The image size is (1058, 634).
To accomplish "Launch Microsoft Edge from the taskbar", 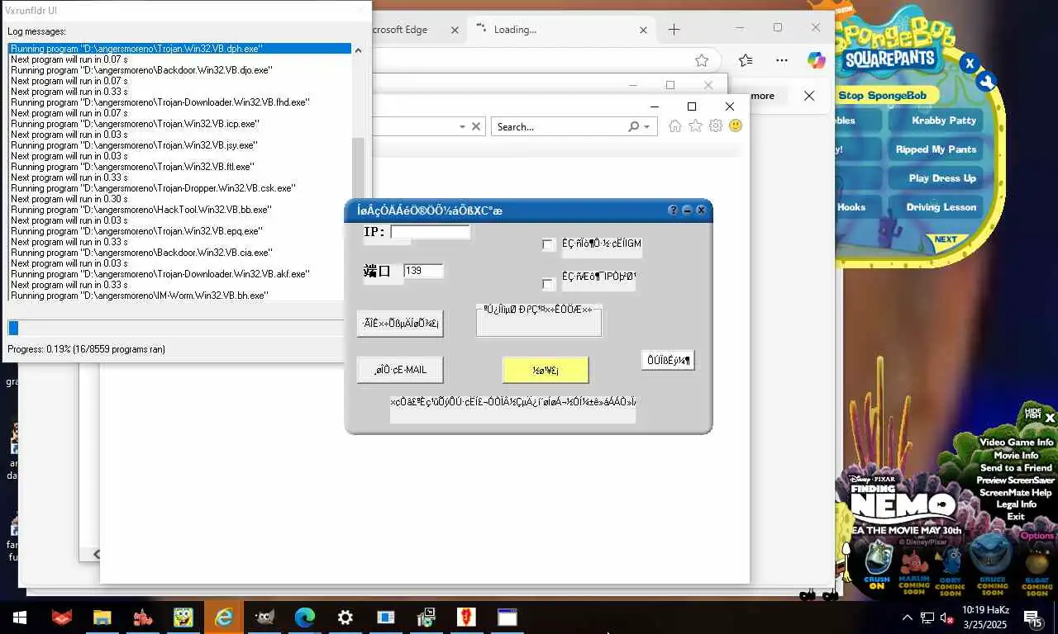I will 305,617.
